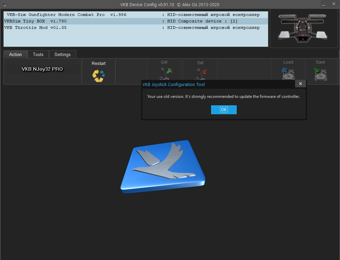The height and width of the screenshot is (260, 340).
Task: Click the firmware update warning message text
Action: click(224, 97)
